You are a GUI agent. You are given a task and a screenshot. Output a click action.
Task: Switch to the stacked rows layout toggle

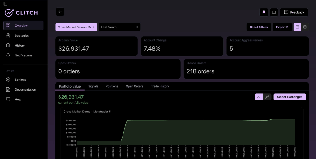pos(305,27)
